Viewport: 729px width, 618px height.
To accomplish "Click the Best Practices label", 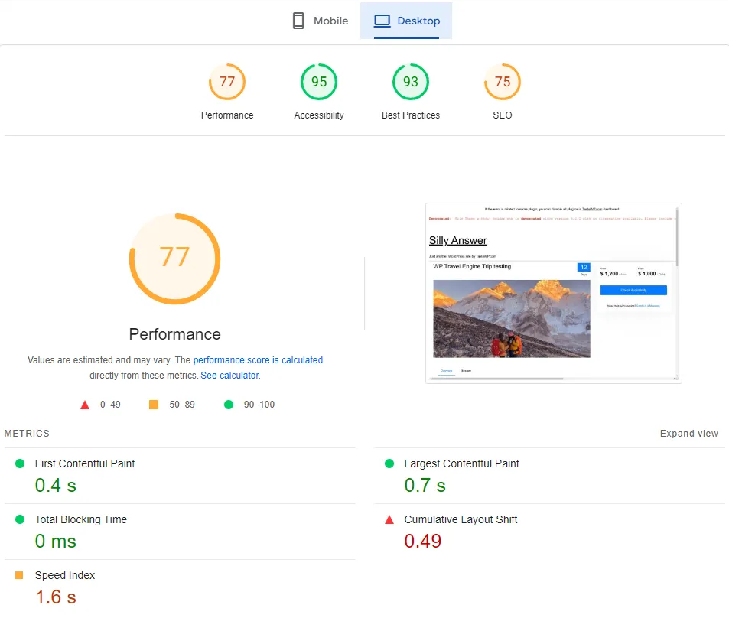I will click(x=411, y=115).
